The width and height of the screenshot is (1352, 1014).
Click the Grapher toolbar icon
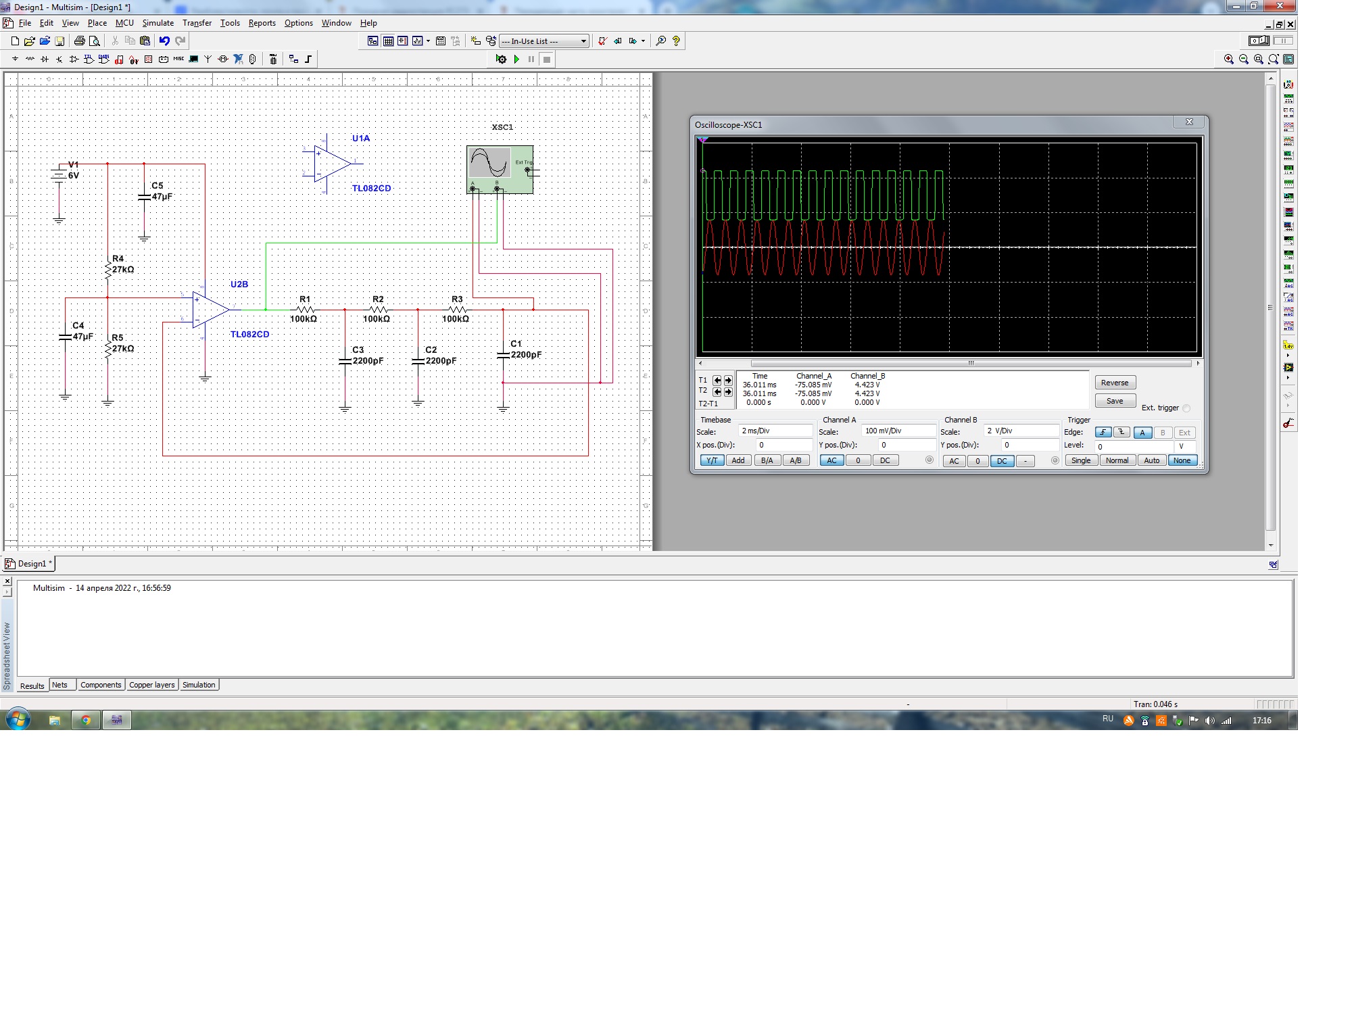(x=418, y=41)
